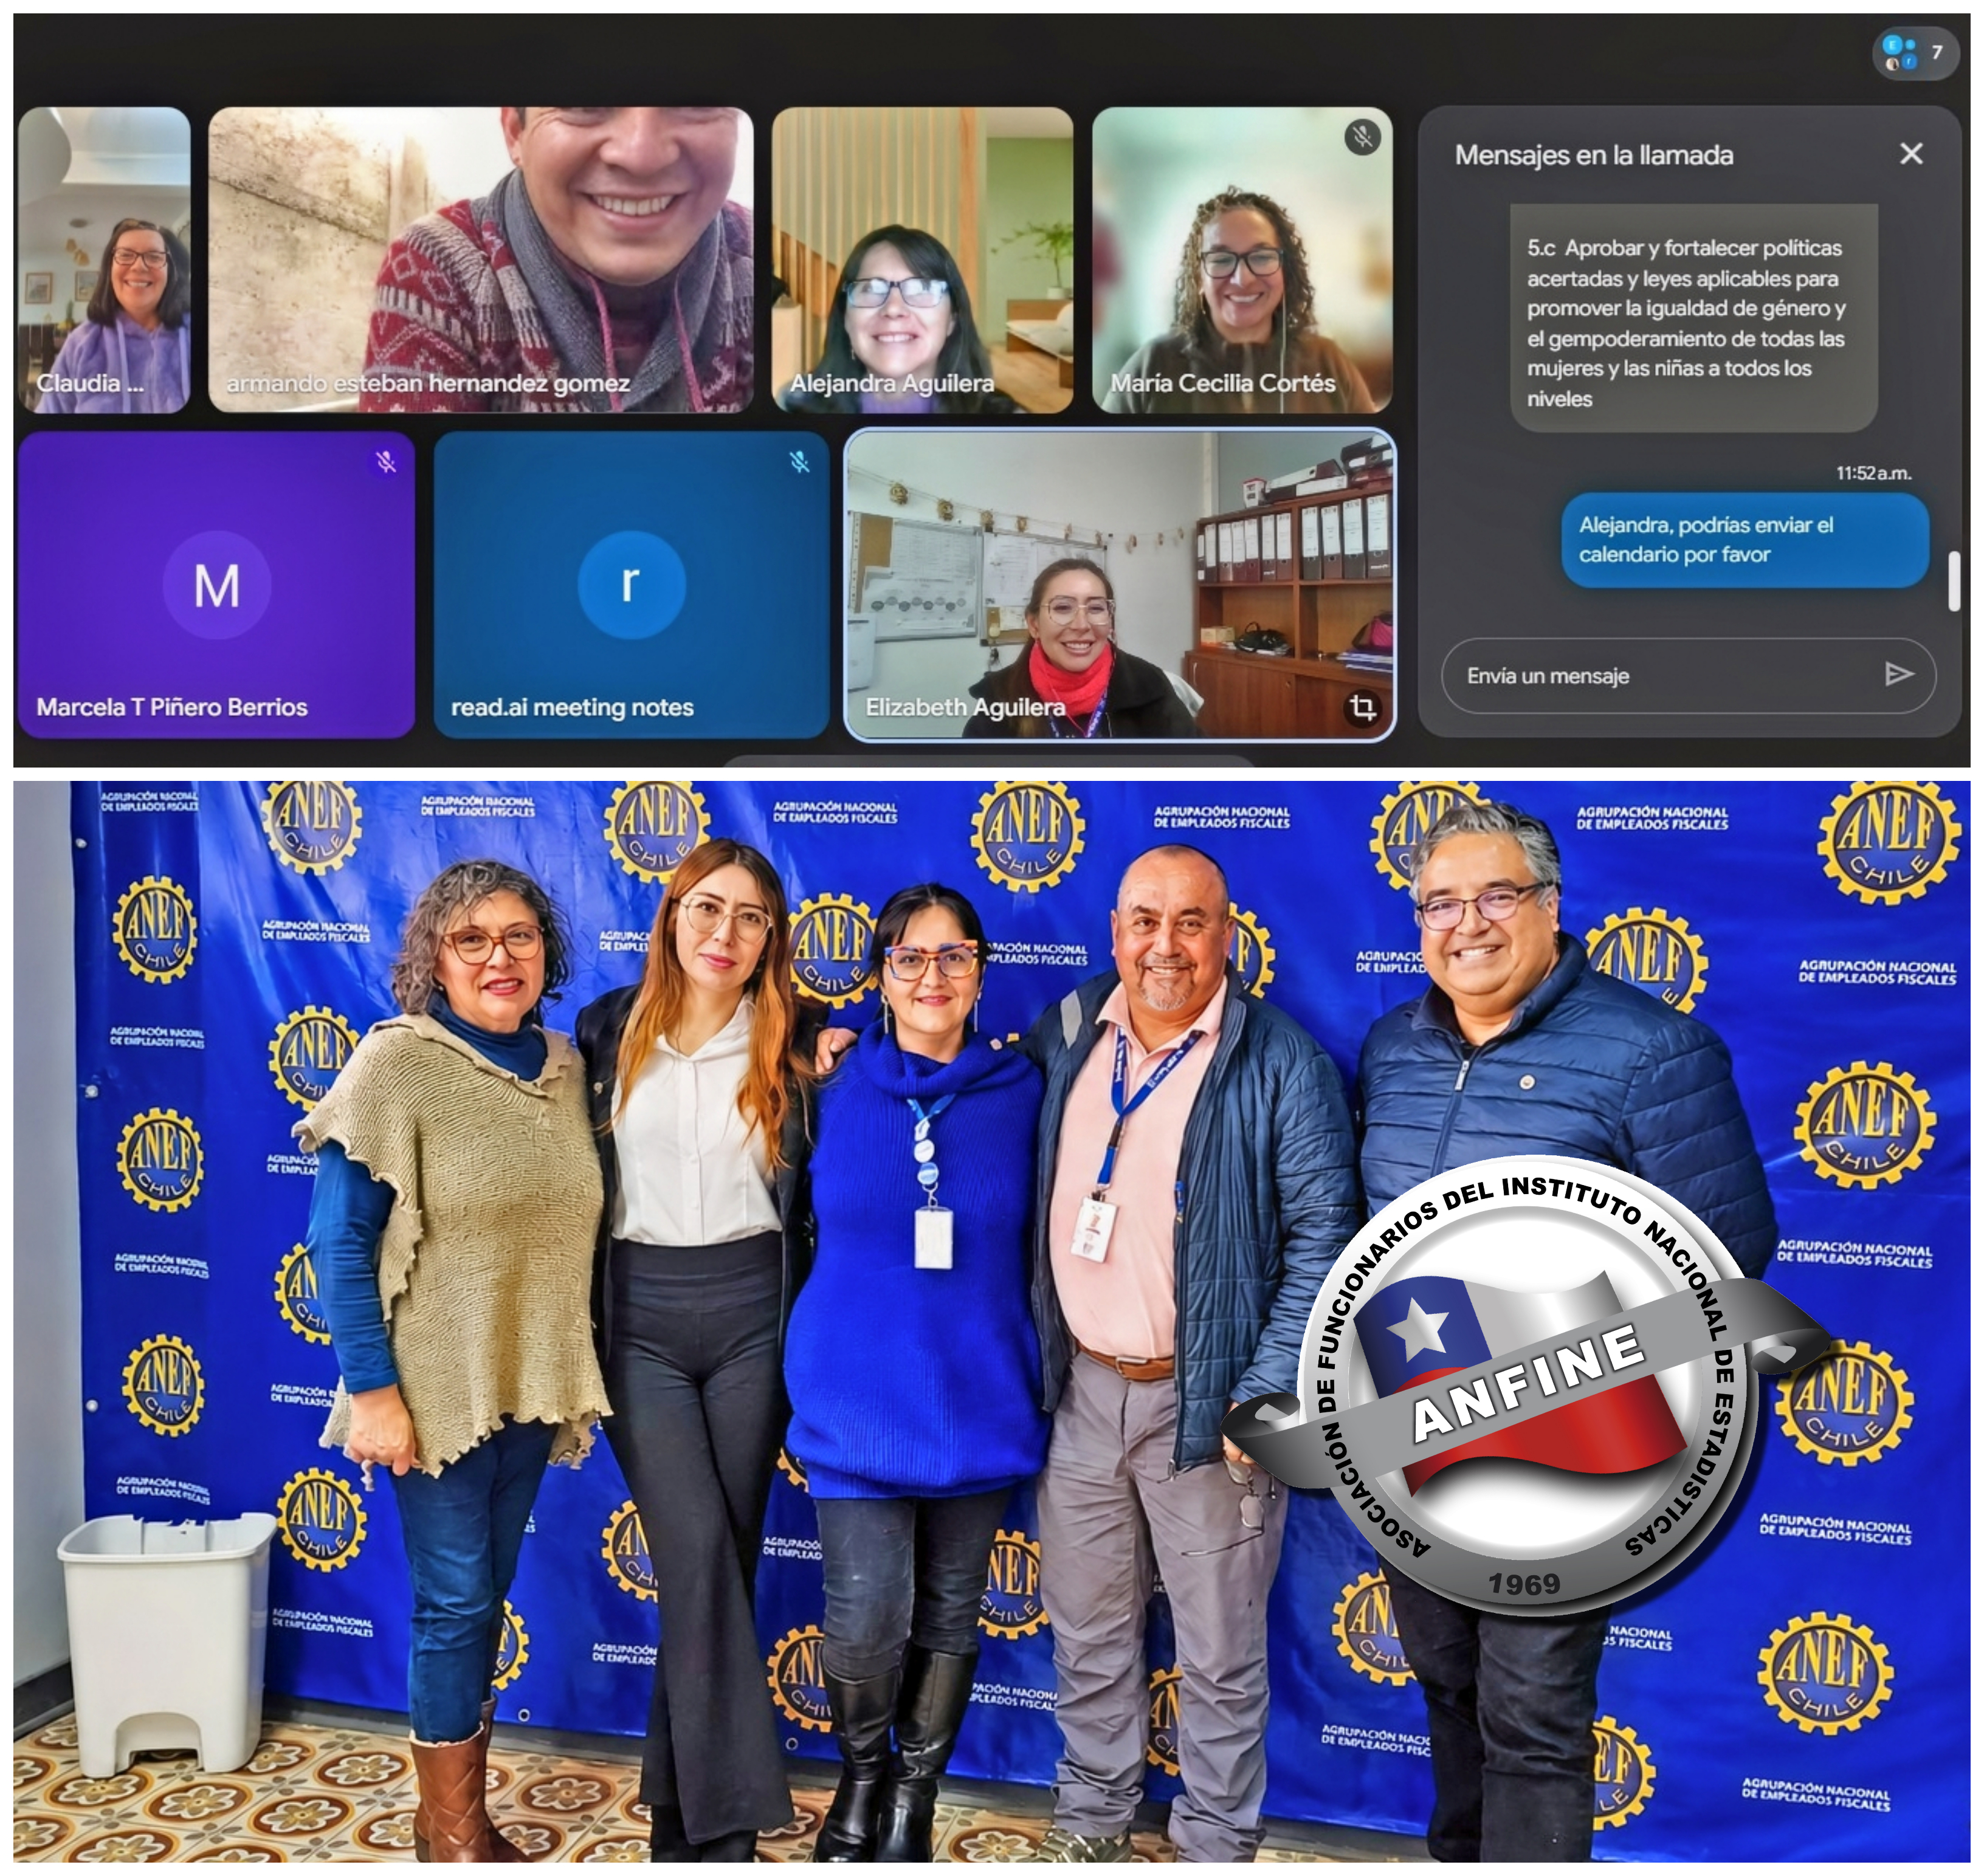Select Alejandra Aguilera's video tile
Viewport: 1984px width, 1876px height.
[922, 260]
